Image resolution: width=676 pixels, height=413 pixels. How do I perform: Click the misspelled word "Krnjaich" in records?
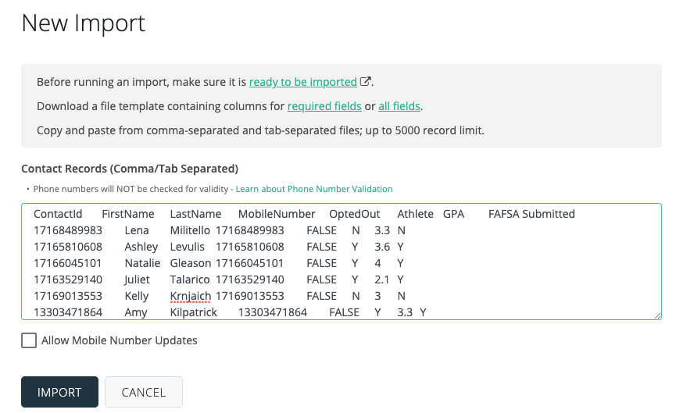(x=191, y=296)
